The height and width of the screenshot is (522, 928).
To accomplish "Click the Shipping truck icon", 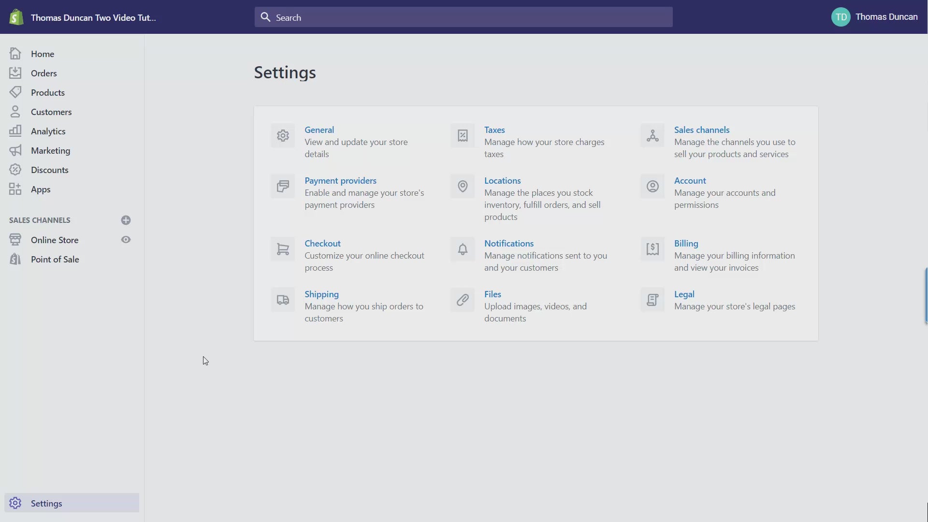I will 283,300.
